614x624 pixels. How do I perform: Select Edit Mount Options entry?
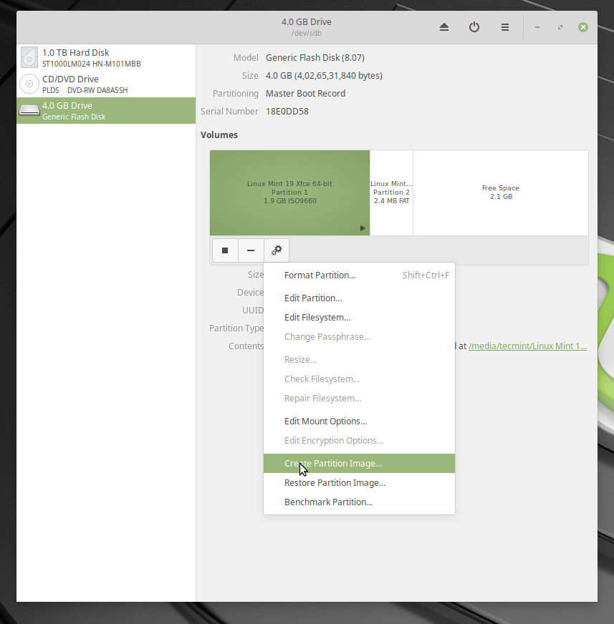[325, 421]
